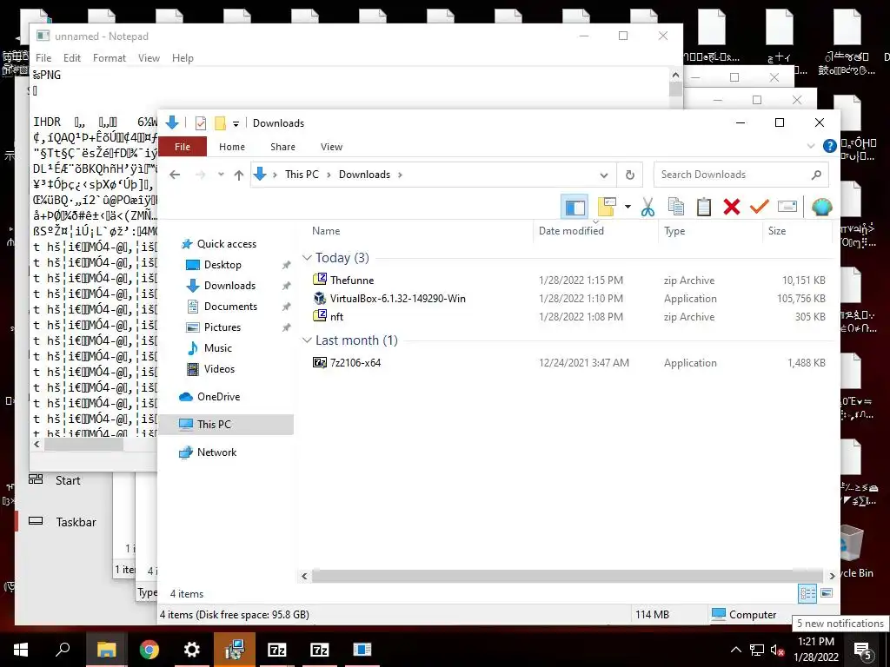Click chevron after This PC in address
The width and height of the screenshot is (890, 667).
click(x=328, y=175)
